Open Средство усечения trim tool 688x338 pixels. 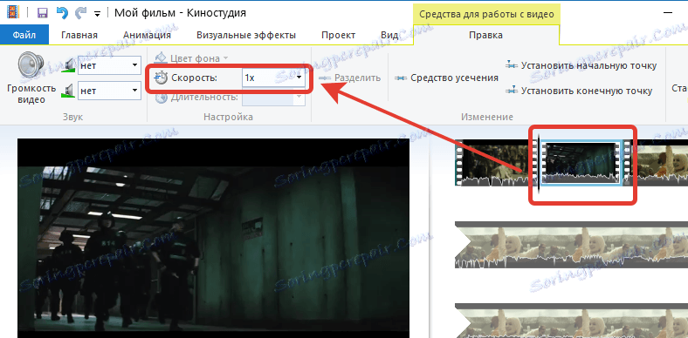[x=446, y=78]
